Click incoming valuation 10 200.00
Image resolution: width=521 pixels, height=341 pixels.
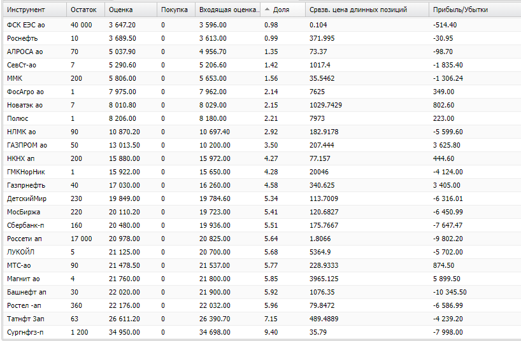coord(215,145)
